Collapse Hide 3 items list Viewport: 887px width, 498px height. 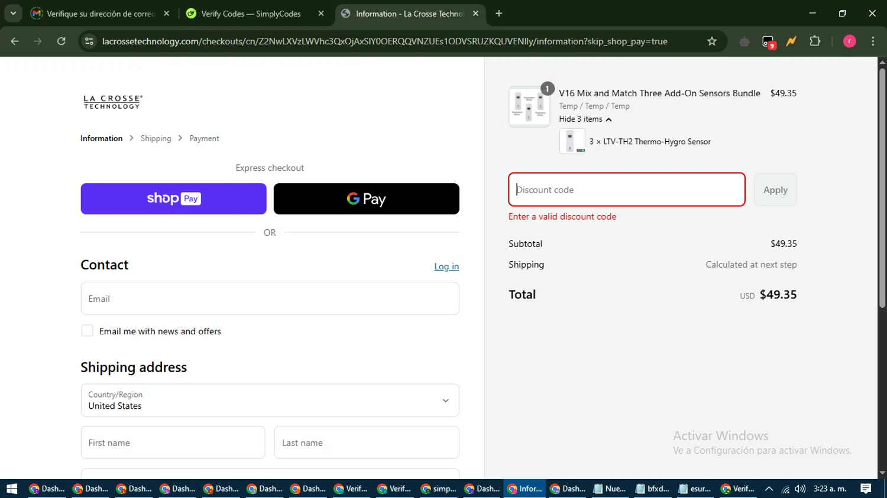point(585,119)
